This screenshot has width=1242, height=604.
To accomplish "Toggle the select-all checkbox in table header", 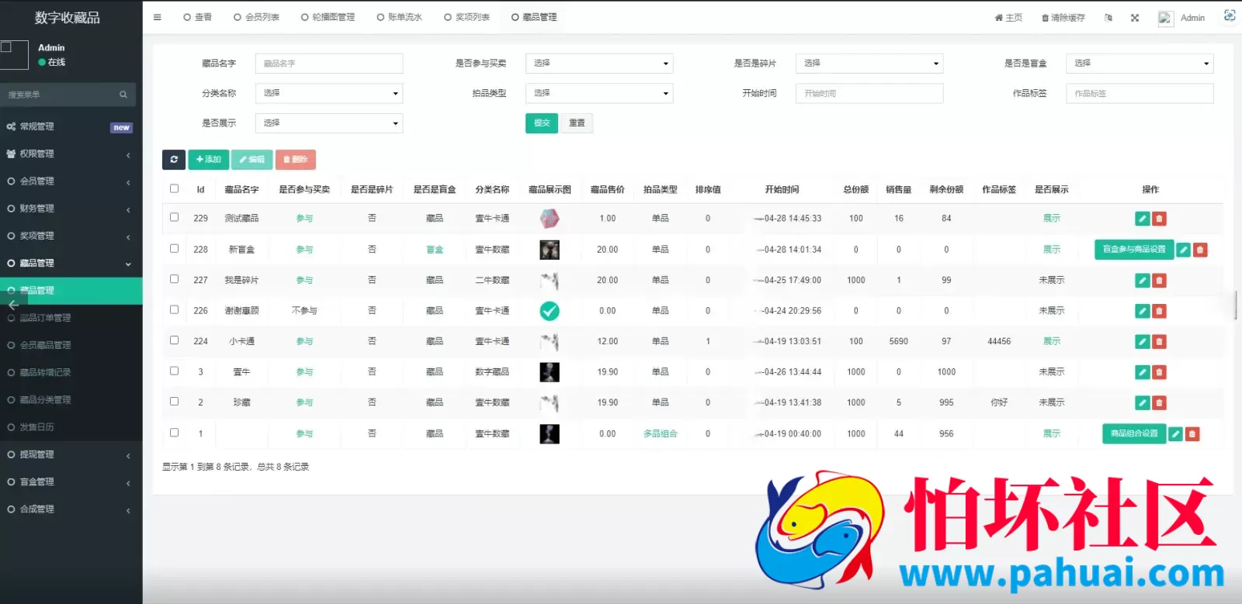I will point(174,188).
